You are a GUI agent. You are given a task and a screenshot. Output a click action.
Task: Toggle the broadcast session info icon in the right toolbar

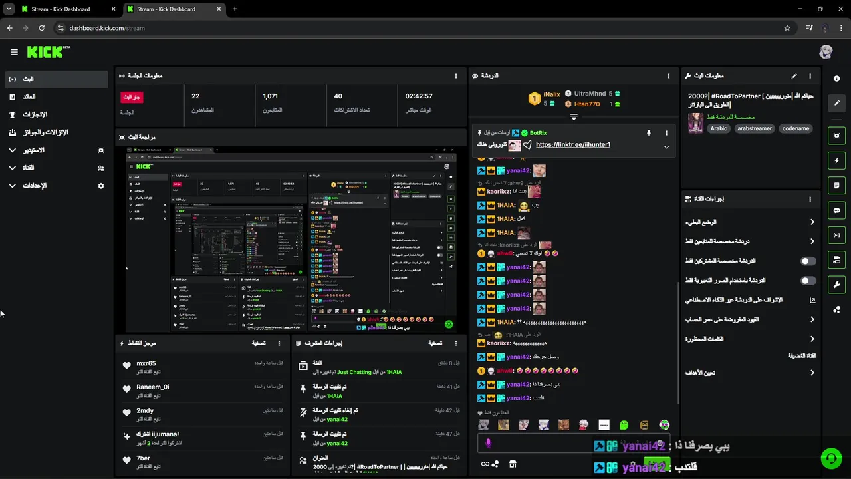[836, 235]
